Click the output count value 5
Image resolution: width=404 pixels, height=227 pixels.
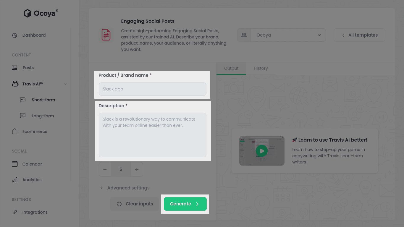[x=121, y=169]
